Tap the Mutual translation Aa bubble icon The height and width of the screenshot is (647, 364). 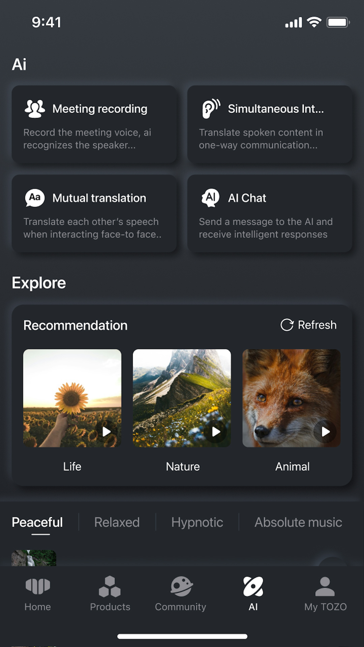coord(35,198)
